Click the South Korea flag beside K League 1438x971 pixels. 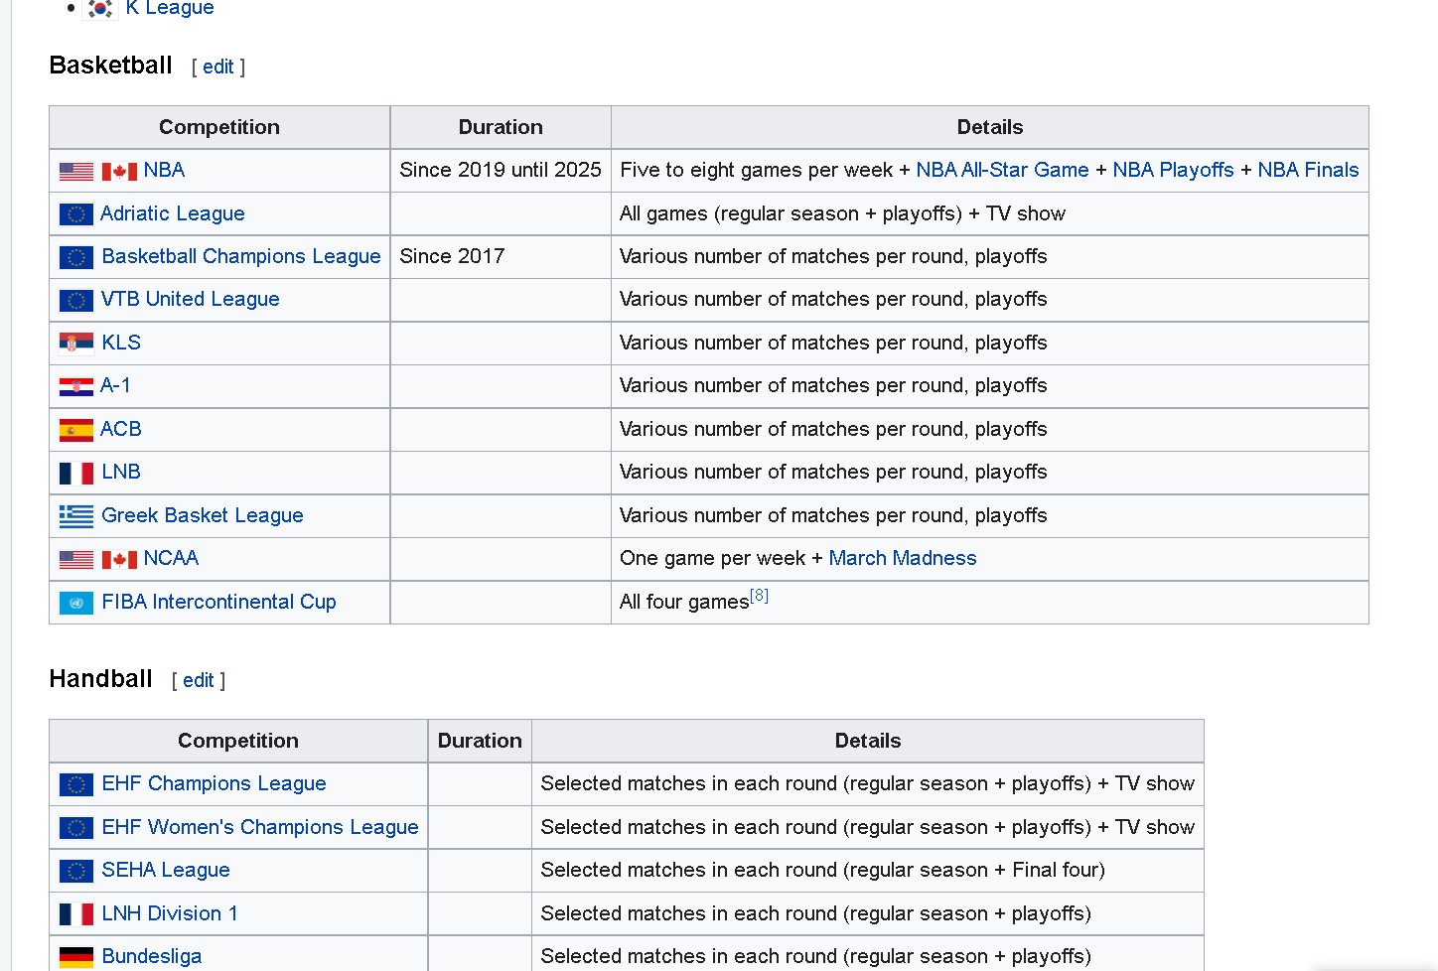[99, 9]
